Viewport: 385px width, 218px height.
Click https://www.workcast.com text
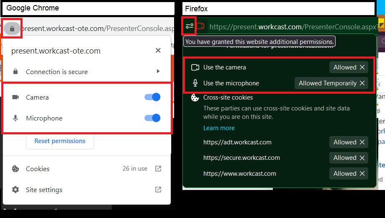pyautogui.click(x=240, y=174)
